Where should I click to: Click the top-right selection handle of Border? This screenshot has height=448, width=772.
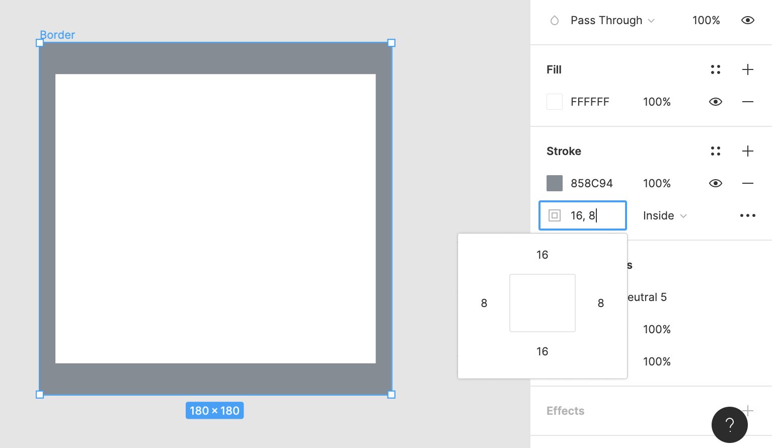coord(392,43)
